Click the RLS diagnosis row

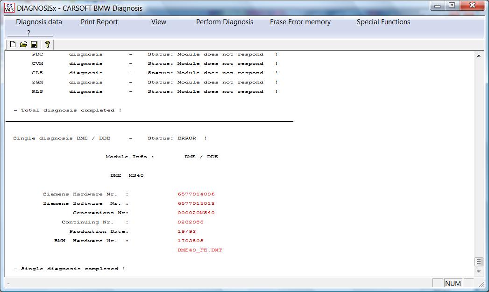coord(155,91)
